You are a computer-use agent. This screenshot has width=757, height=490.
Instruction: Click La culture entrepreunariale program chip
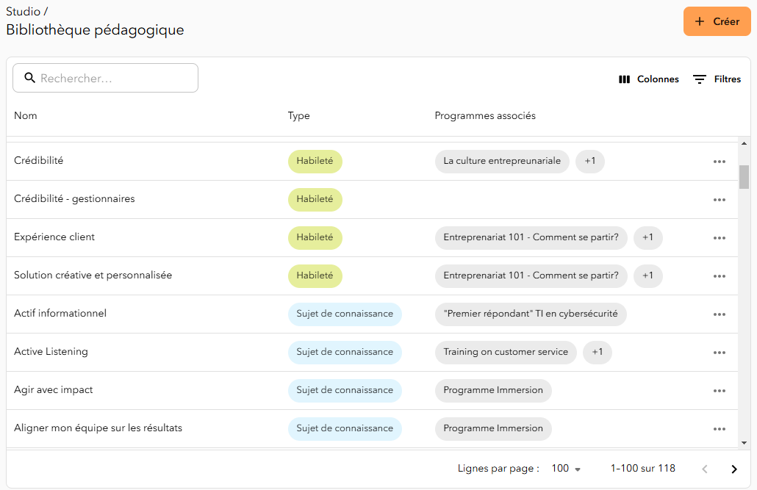502,161
